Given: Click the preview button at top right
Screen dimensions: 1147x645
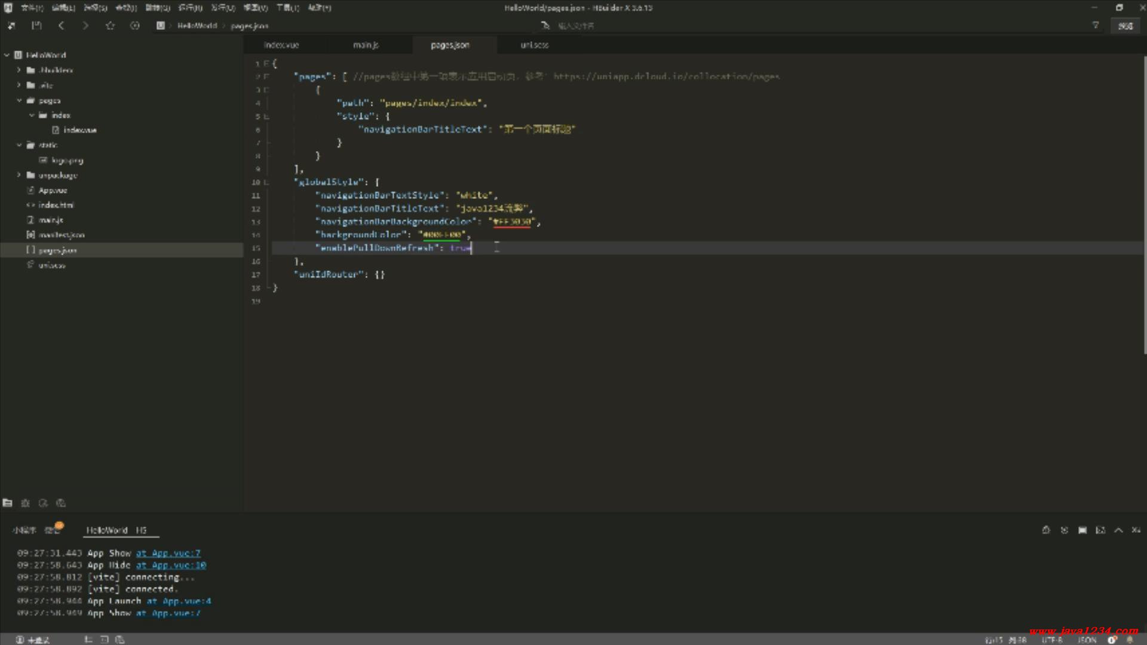Looking at the screenshot, I should coord(1125,26).
